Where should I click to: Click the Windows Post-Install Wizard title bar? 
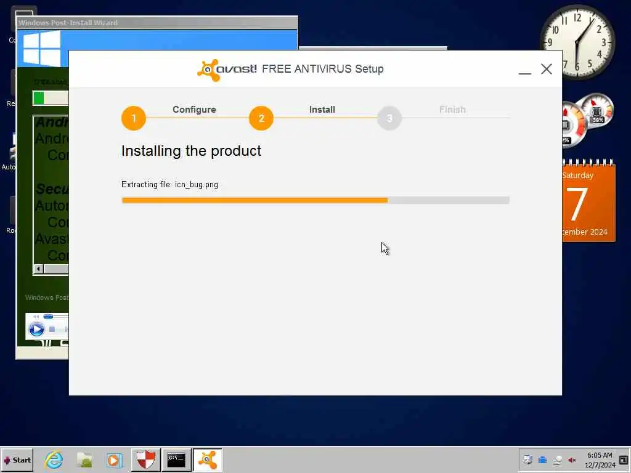157,23
